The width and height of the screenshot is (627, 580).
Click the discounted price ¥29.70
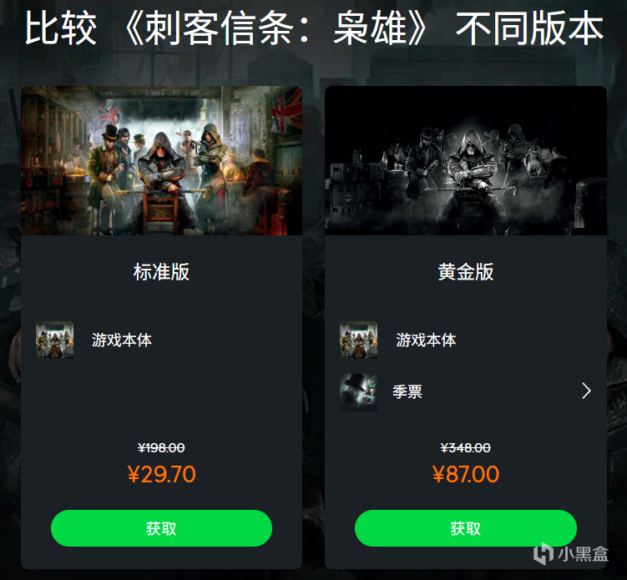pyautogui.click(x=161, y=474)
